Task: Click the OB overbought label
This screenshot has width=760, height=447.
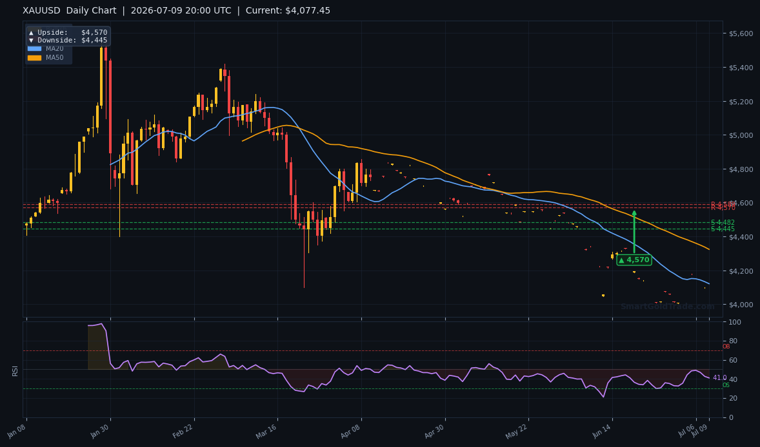Action: click(x=726, y=347)
